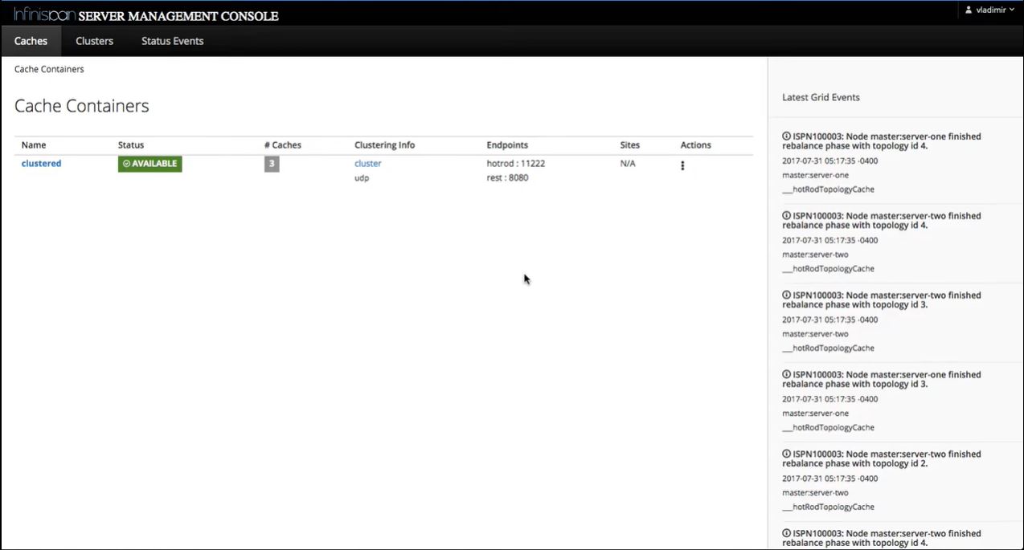
Task: Click the Clustering Info column header
Action: [385, 145]
